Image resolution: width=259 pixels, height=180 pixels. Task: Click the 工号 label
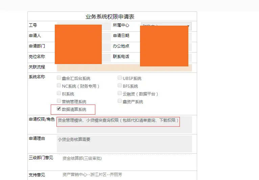[x=33, y=25]
